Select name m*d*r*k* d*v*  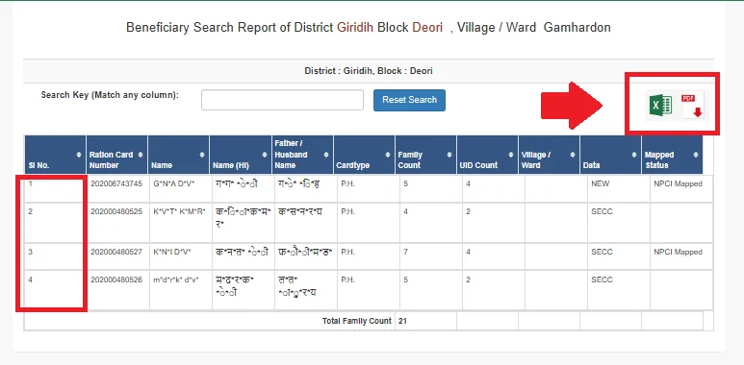176,280
